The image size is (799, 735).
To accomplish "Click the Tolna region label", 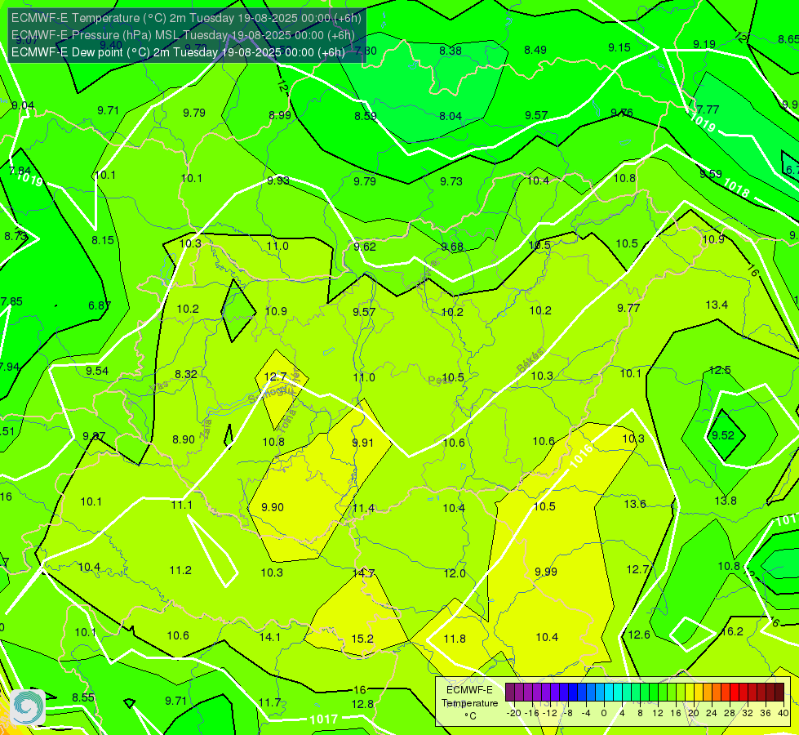I will (287, 421).
